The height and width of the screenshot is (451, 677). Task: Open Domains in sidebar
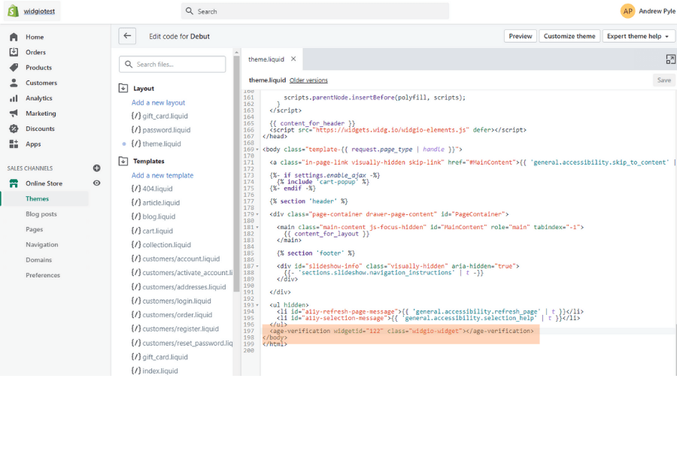38,260
